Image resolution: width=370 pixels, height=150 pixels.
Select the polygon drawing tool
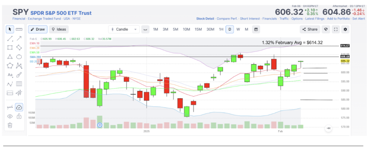tap(10, 66)
